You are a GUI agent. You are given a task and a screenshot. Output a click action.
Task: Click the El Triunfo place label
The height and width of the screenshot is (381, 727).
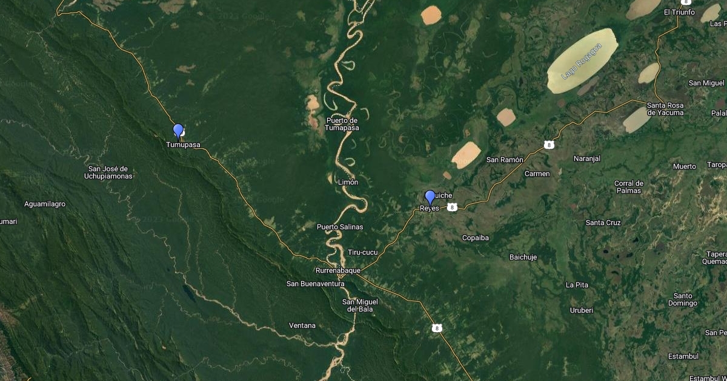(678, 12)
